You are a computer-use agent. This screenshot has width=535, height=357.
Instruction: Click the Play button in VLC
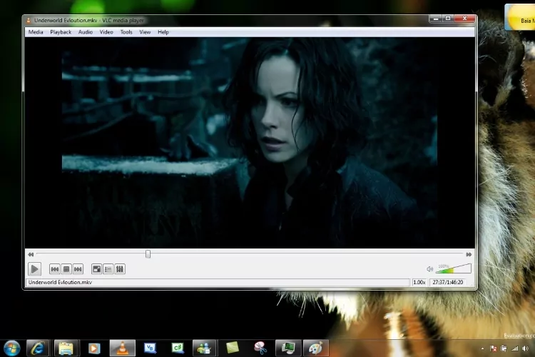[x=34, y=269]
